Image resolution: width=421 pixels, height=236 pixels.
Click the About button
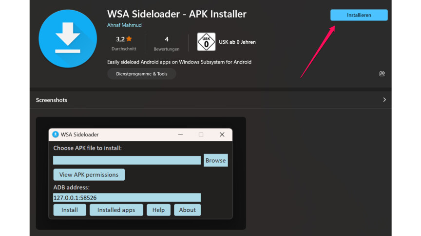point(187,210)
